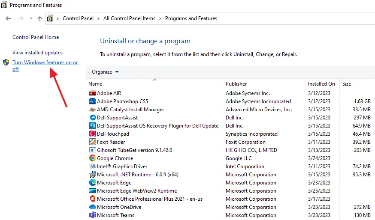This screenshot has height=220, width=375.
Task: Go back with the left arrow button
Action: click(8, 18)
